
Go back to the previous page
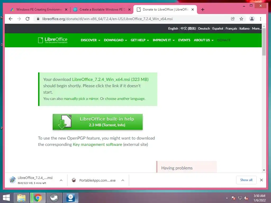(11, 19)
